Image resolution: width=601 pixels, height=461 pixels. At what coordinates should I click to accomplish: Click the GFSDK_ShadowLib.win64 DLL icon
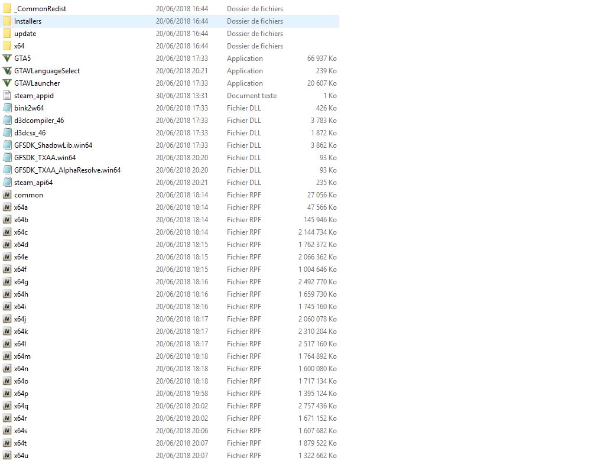coord(7,145)
